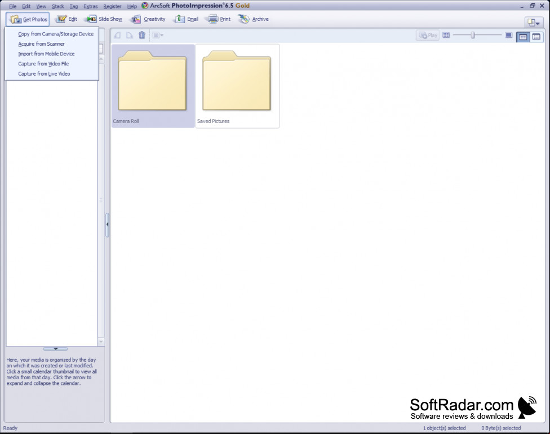This screenshot has width=550, height=434.
Task: Restore down the PhotoImpression window
Action: point(532,6)
